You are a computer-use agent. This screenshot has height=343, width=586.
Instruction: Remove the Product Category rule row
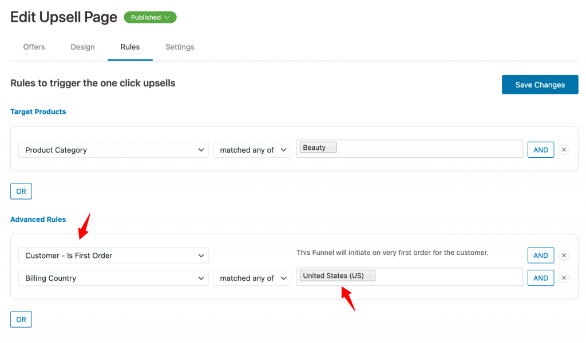coord(564,150)
